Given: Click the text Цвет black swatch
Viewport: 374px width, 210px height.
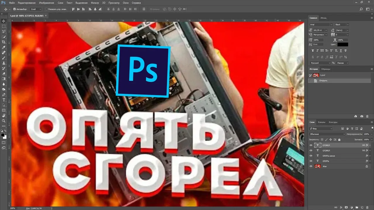Looking at the screenshot, I should click(343, 44).
